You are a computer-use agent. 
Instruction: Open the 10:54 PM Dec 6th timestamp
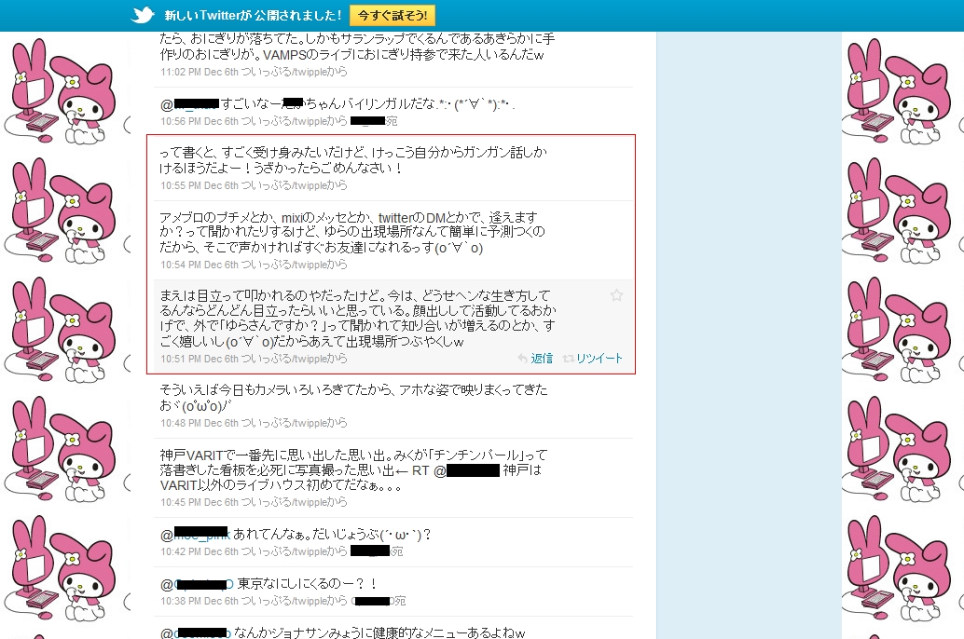(200, 265)
